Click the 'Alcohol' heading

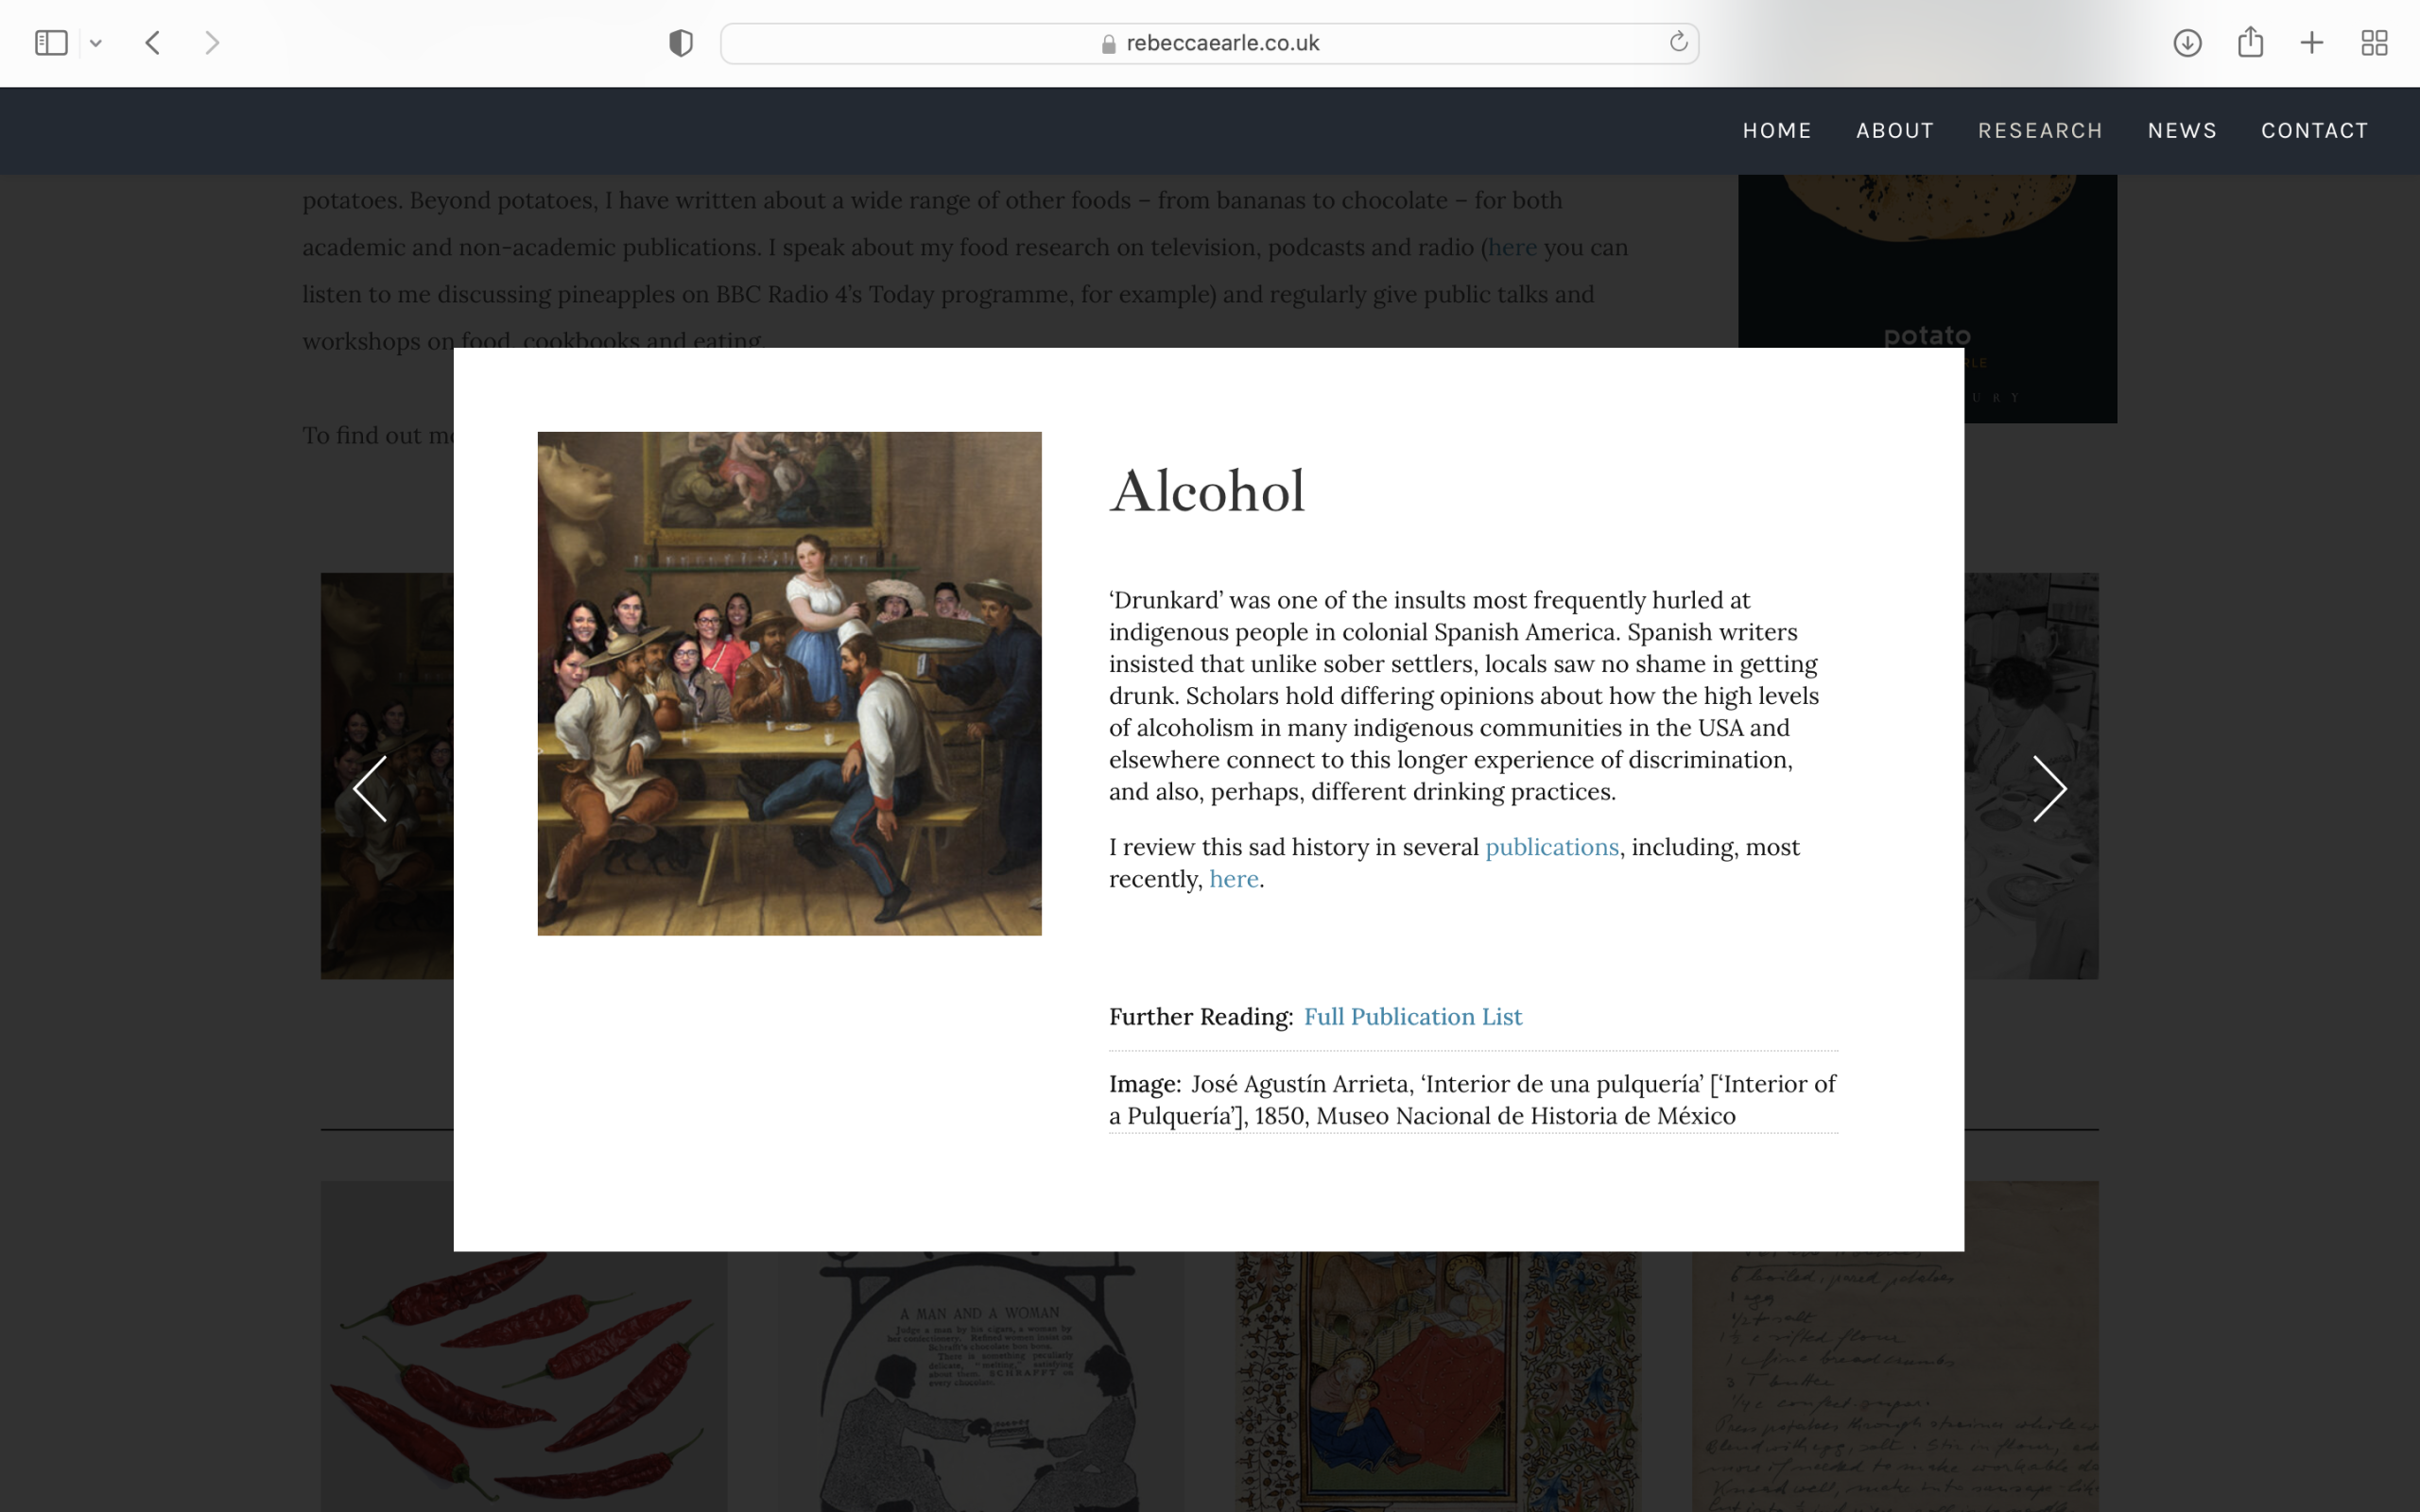pyautogui.click(x=1207, y=492)
